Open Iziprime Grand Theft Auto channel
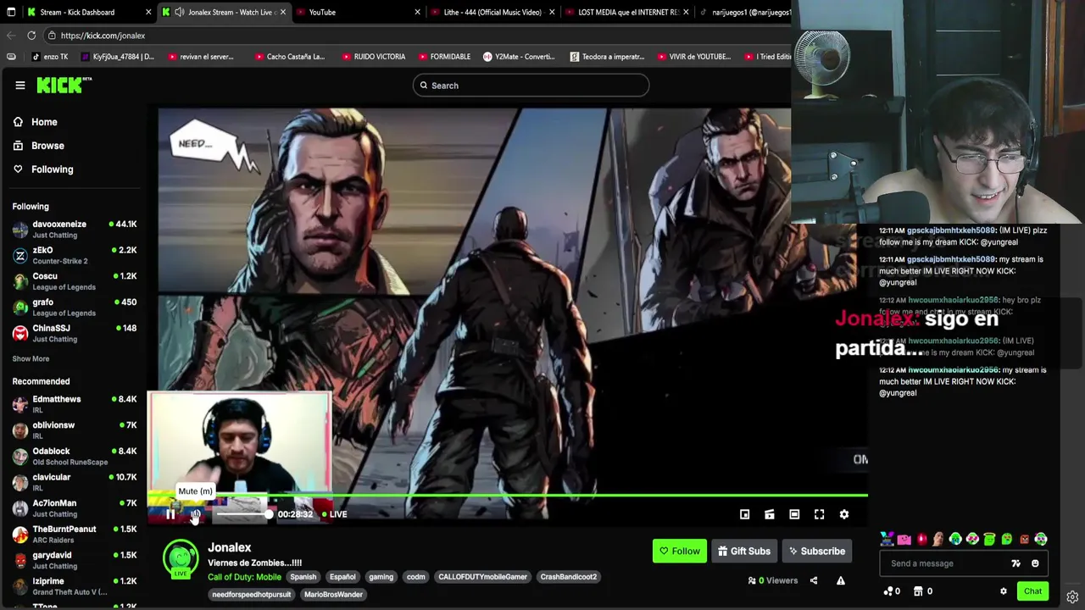Viewport: 1085px width, 610px height. [x=75, y=586]
